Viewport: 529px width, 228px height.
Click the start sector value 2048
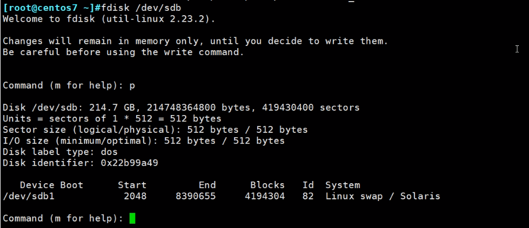click(135, 196)
